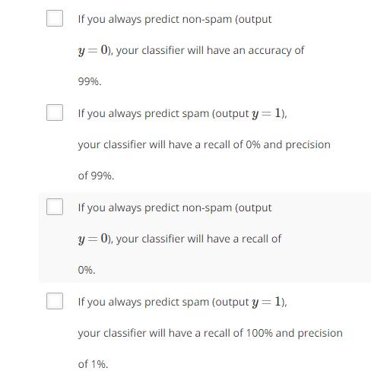Click 'y = 1' formula in the second option

267,113
